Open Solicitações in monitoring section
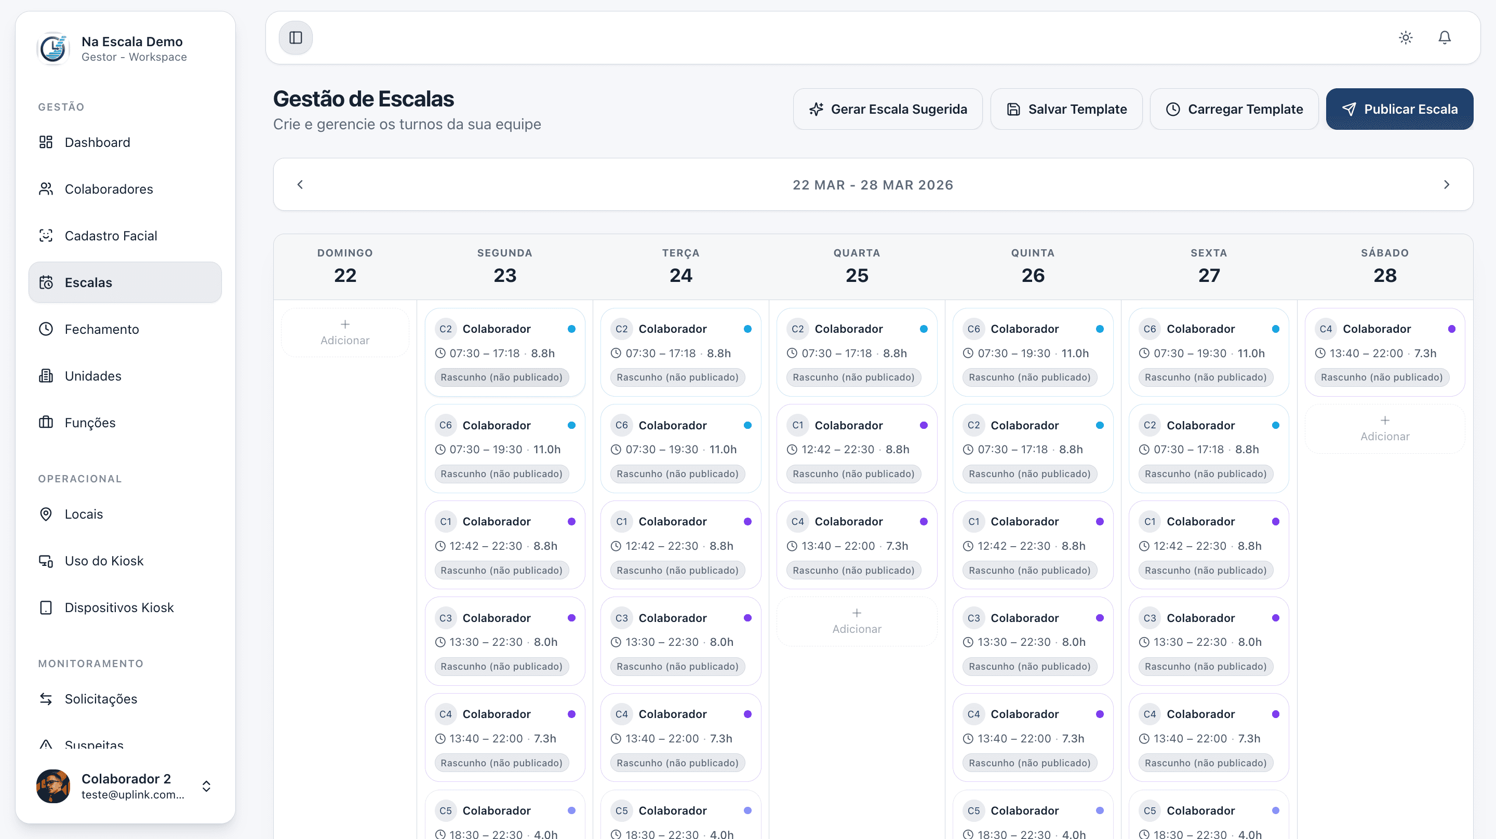The height and width of the screenshot is (839, 1496). pyautogui.click(x=100, y=698)
